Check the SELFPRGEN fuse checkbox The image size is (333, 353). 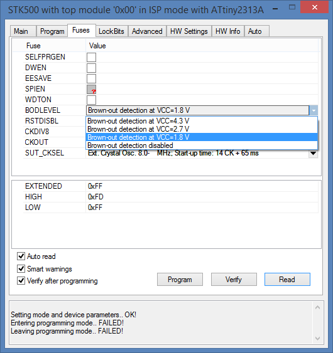point(91,57)
